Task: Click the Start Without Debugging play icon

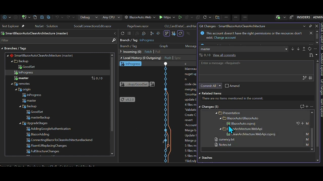Action: (x=180, y=17)
